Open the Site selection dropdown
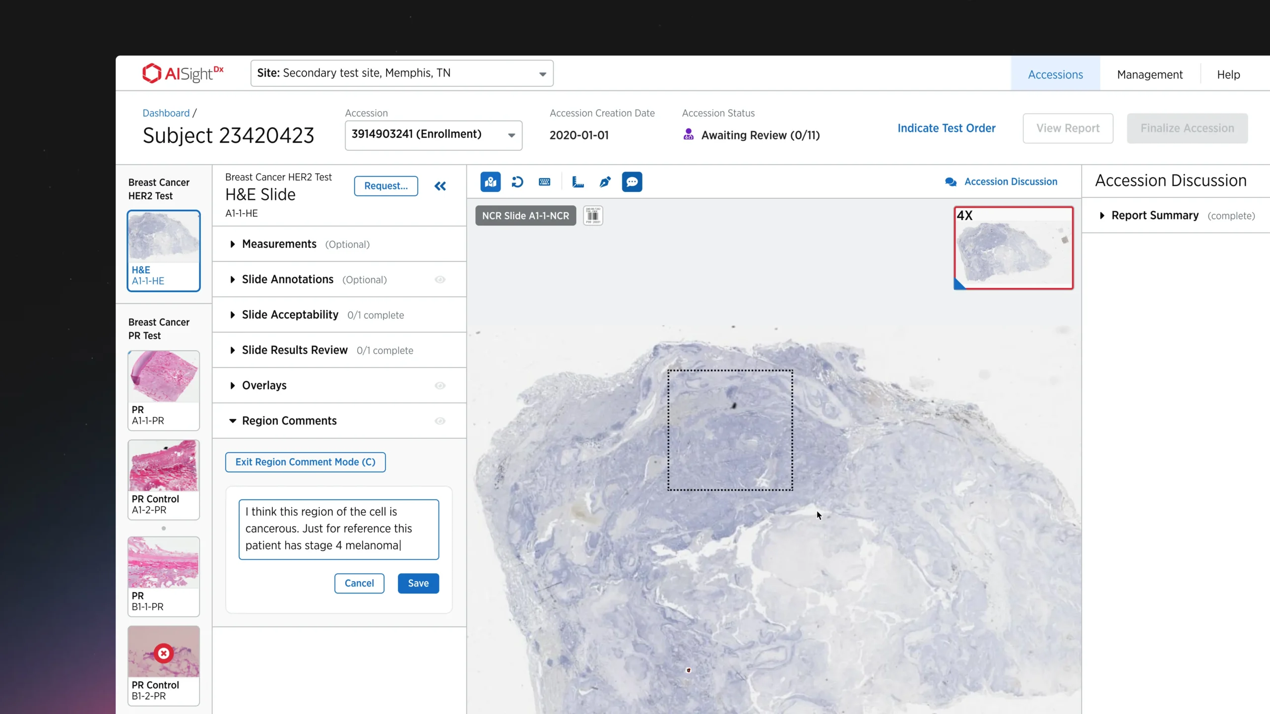Image resolution: width=1270 pixels, height=714 pixels. pyautogui.click(x=402, y=73)
